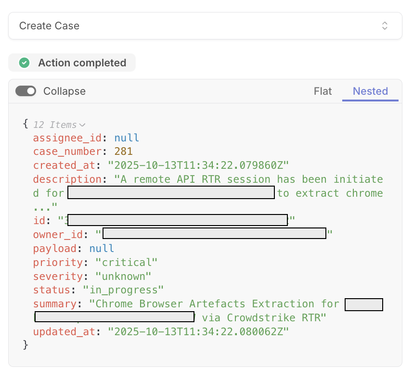
Task: Click the assignee_id null value
Action: tap(127, 138)
